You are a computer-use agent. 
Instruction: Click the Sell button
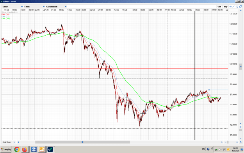[219, 7]
